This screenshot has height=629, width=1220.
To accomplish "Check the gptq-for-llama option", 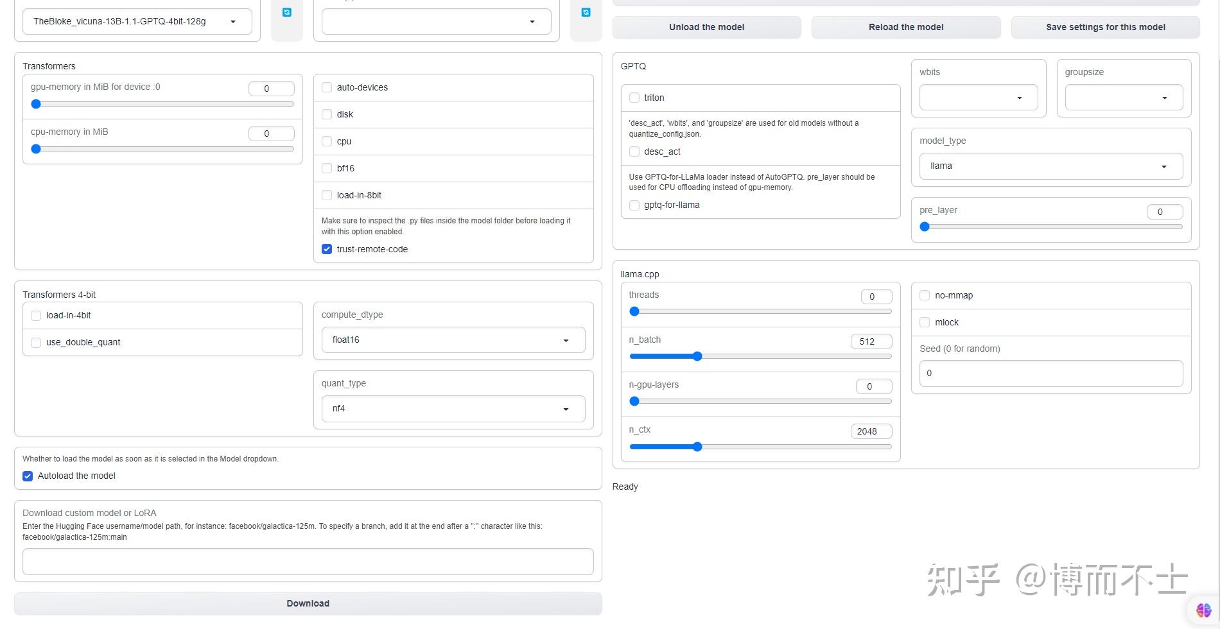I will tap(634, 205).
